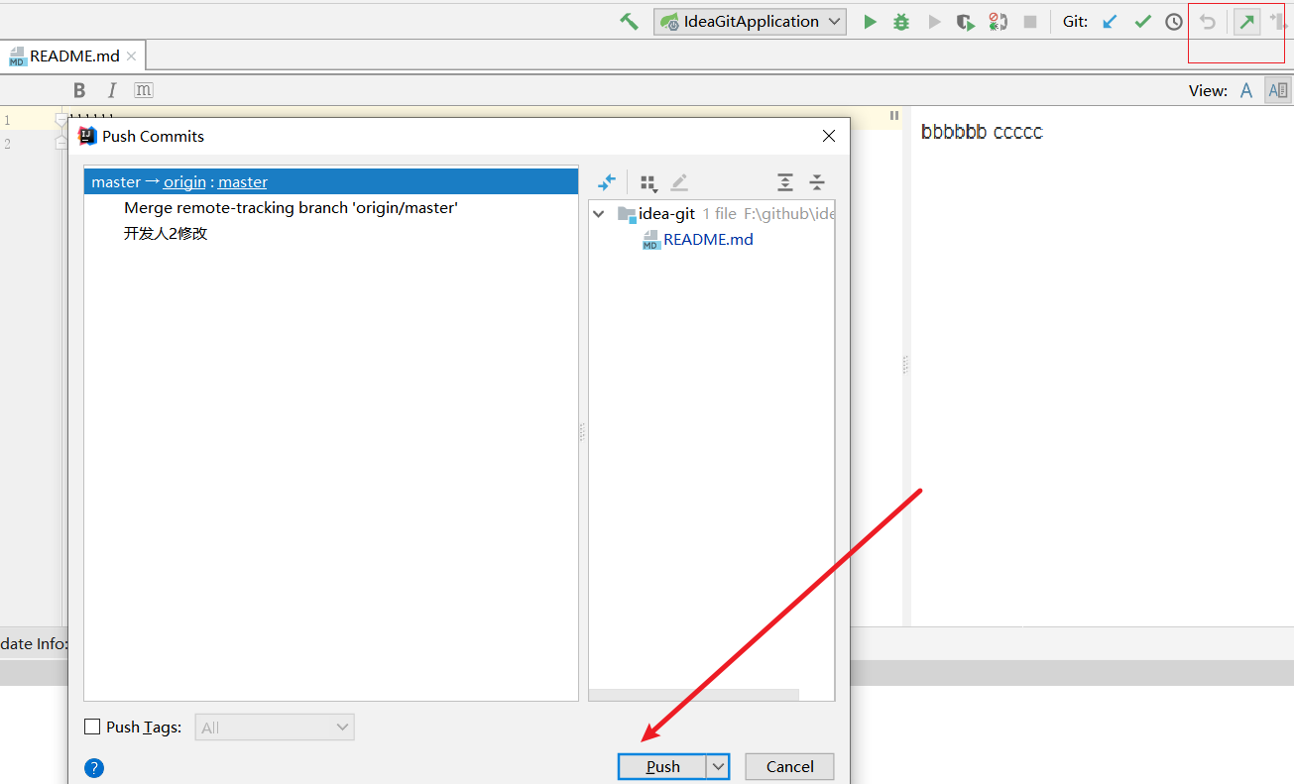Click the Build project hammer icon
Screen dimensions: 1294x784
coord(629,21)
